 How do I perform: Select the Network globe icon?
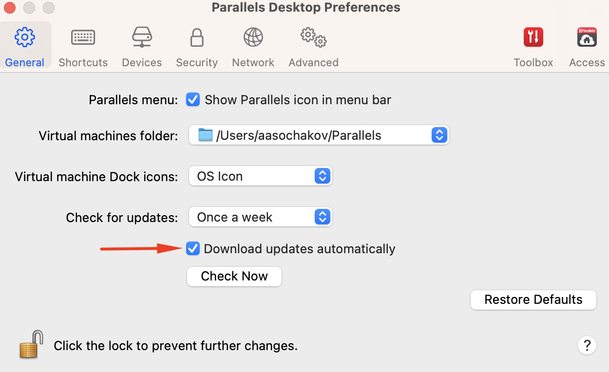[253, 37]
